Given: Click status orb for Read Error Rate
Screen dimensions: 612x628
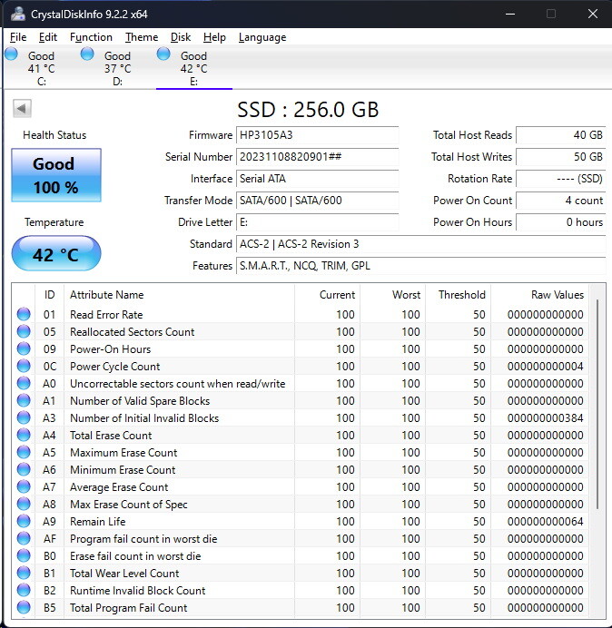Looking at the screenshot, I should pyautogui.click(x=24, y=315).
